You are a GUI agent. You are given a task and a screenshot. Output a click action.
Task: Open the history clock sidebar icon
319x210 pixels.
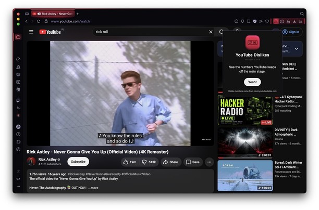pyautogui.click(x=18, y=134)
